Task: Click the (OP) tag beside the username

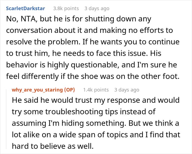Action: coord(68,90)
